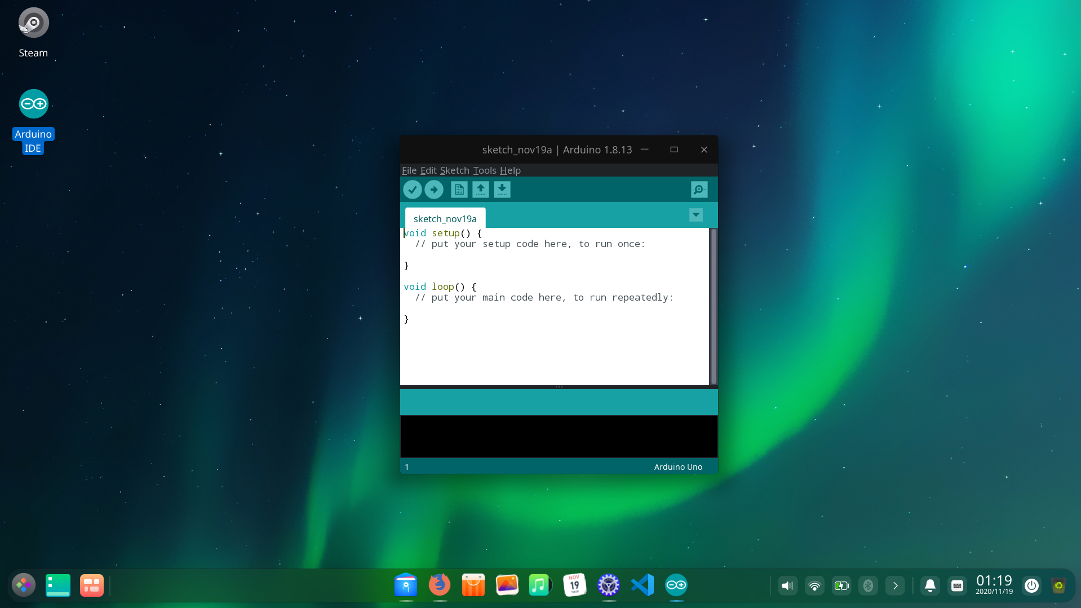The width and height of the screenshot is (1081, 608).
Task: Open Arduino IDE from the dock
Action: coord(676,585)
